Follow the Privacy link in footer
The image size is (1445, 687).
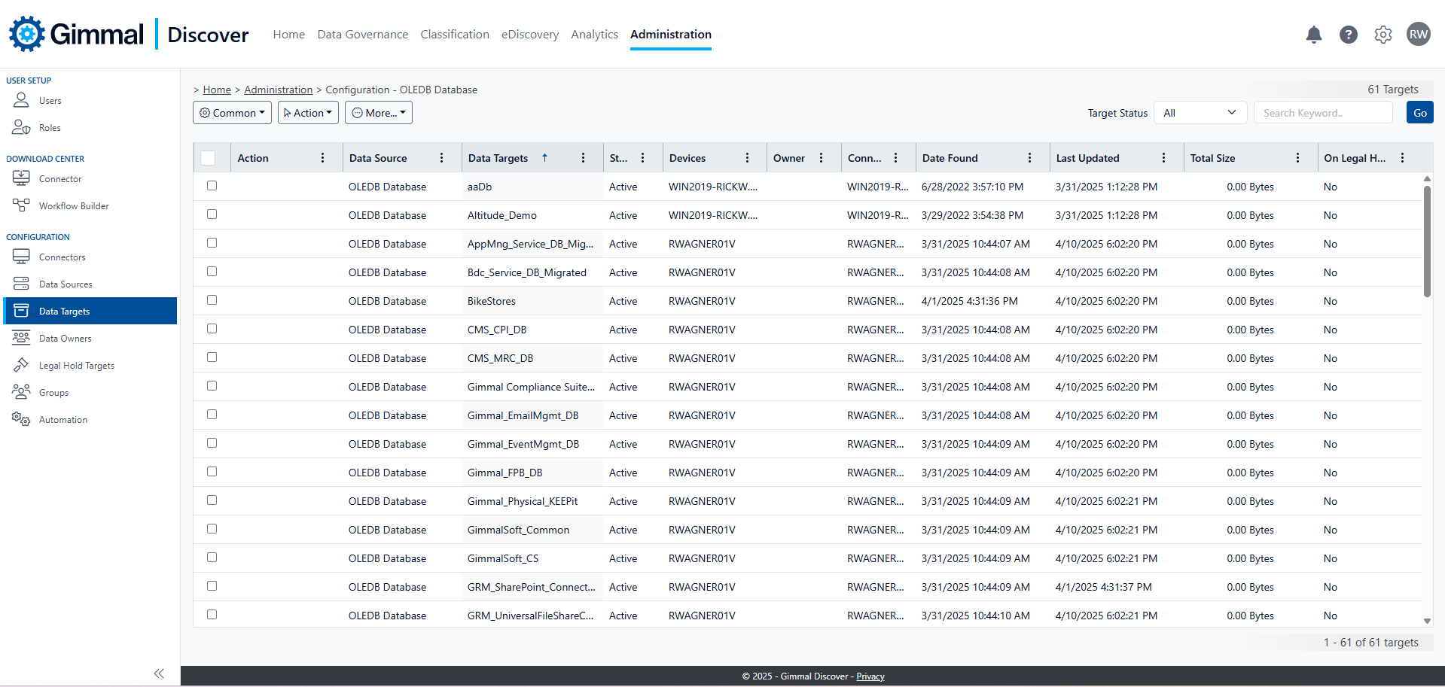point(870,676)
